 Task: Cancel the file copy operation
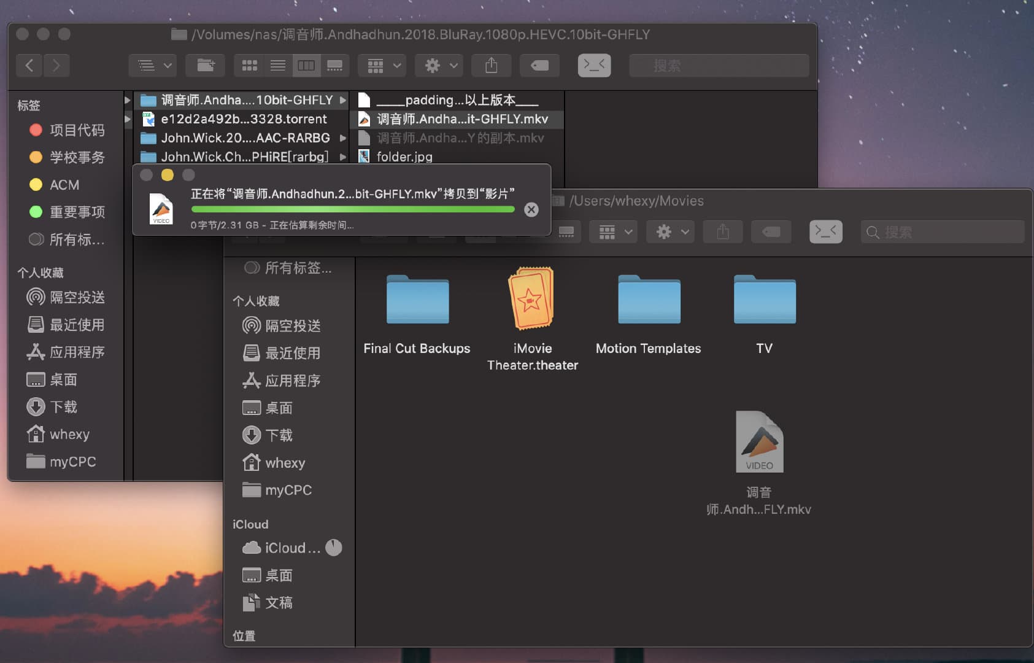click(x=531, y=210)
